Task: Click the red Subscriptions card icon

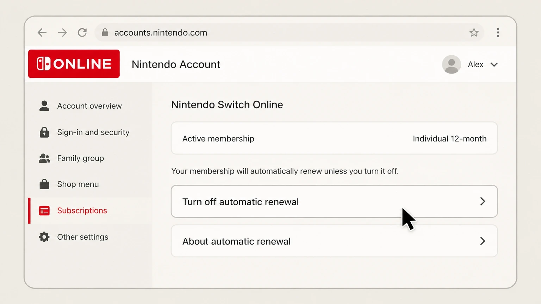Action: [x=44, y=210]
